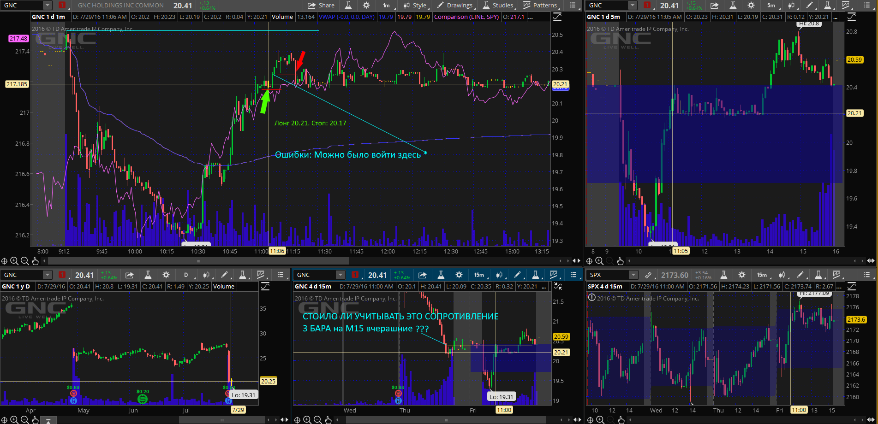Open chart settings gear in the 1m chart
Image resolution: width=878 pixels, height=424 pixels.
coord(366,6)
